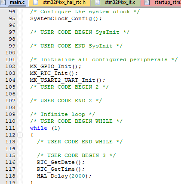Click the 'USER CODE BEGIN 2' comment

(x=69, y=87)
